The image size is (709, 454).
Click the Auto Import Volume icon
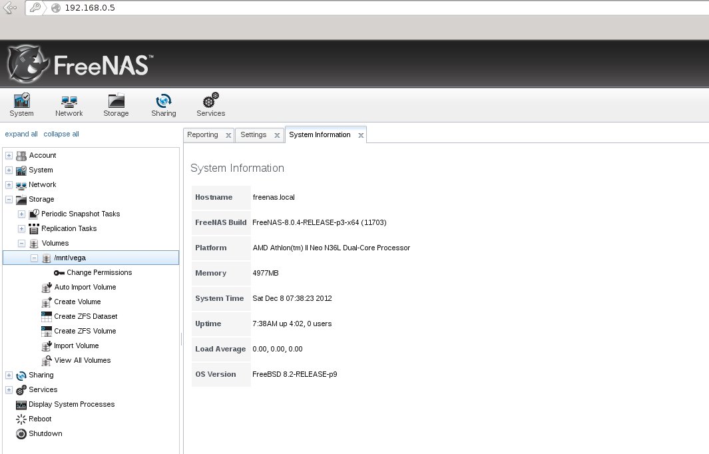coord(47,287)
